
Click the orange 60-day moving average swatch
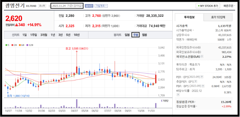20,45
